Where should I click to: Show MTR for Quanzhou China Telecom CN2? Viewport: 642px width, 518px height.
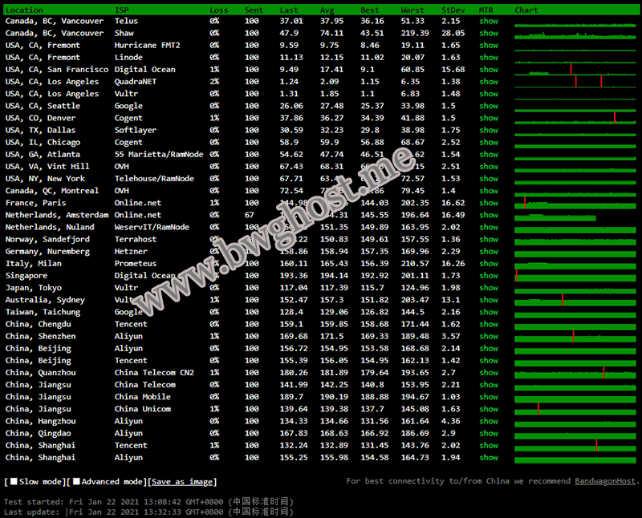pos(489,373)
